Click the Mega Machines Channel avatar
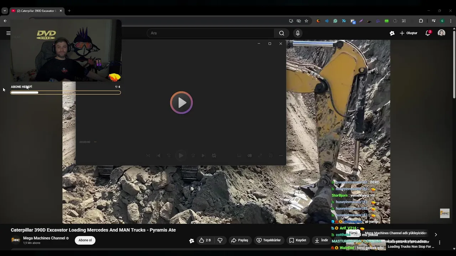The width and height of the screenshot is (456, 256). tap(16, 240)
